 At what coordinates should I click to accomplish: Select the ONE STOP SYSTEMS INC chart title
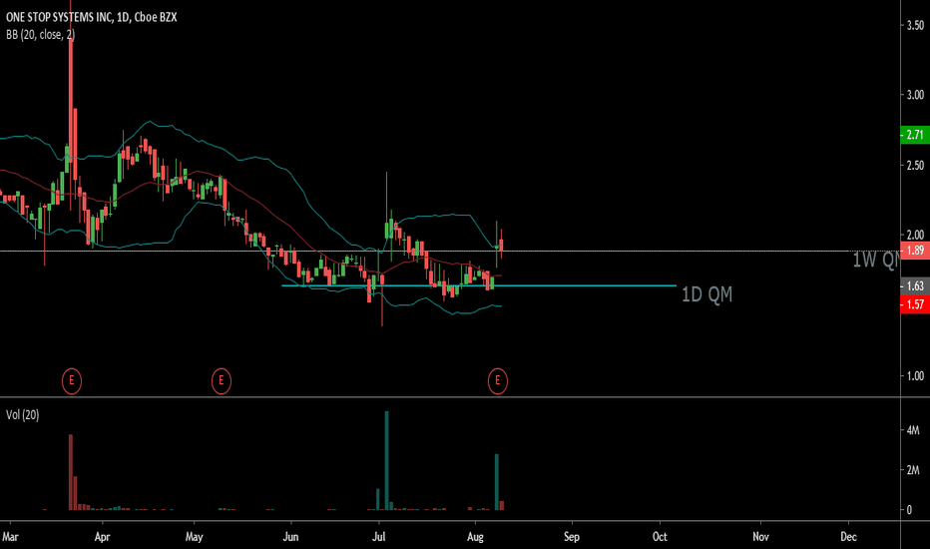(92, 17)
